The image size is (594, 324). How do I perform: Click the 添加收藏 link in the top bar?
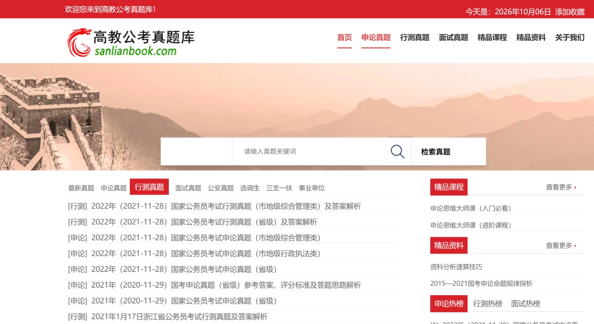[x=570, y=12]
